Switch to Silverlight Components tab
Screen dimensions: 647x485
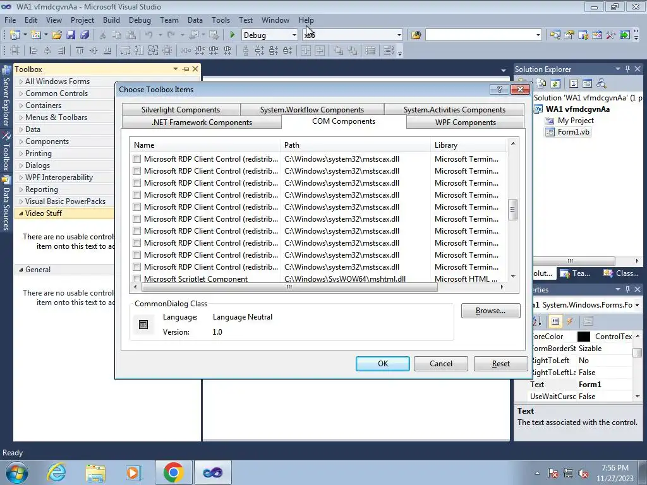181,110
